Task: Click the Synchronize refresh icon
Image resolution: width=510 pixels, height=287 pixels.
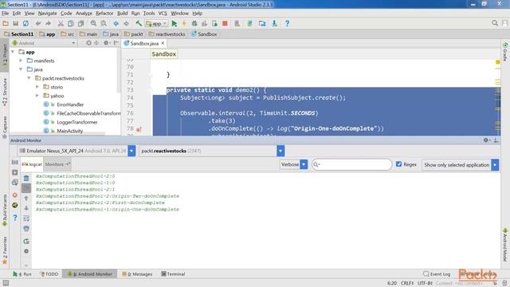Action: [x=25, y=23]
